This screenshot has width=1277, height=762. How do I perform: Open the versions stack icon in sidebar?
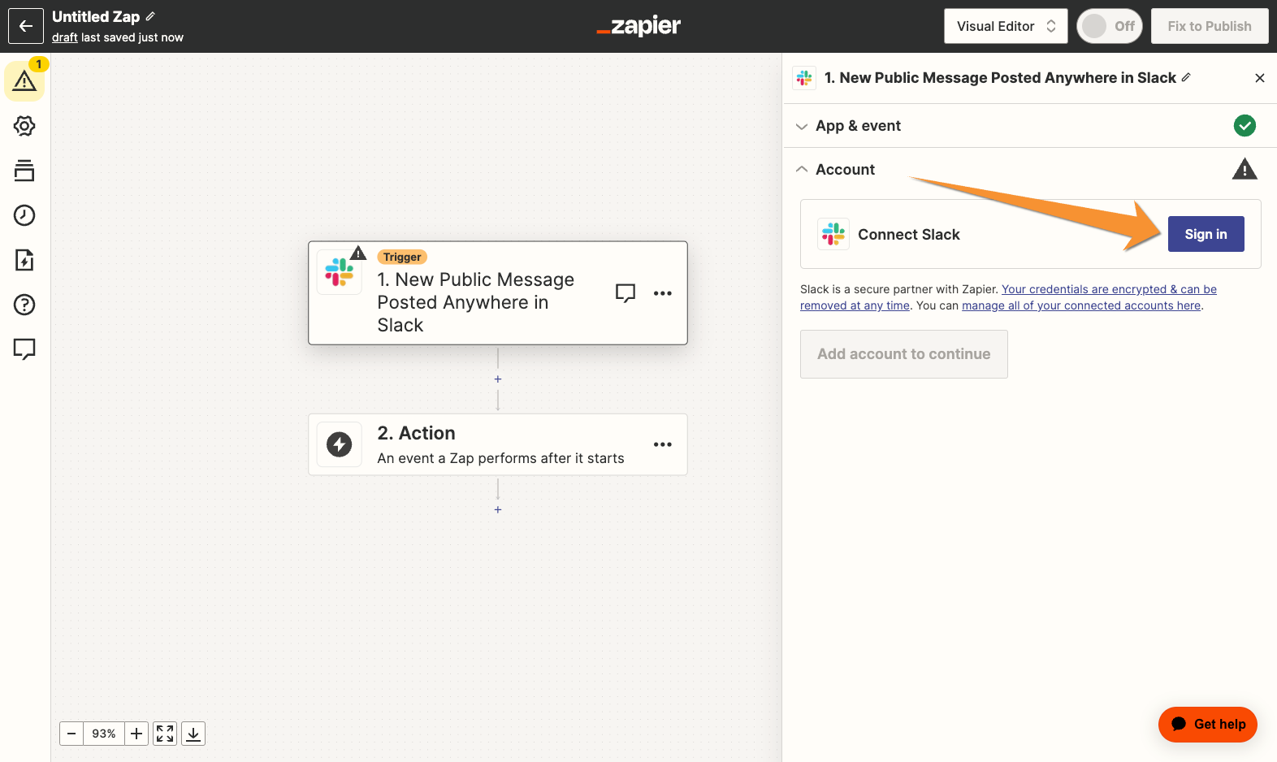[24, 171]
